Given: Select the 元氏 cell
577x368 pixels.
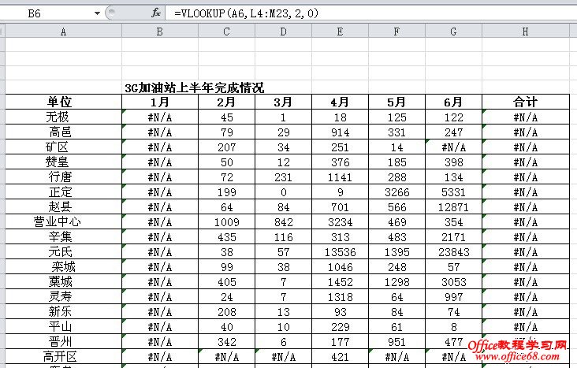Looking at the screenshot, I should point(63,252).
